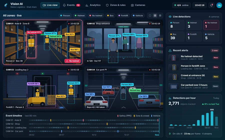Screen dimensions: 225x140
Task: Click the No helmet alert button on CAM 01
Action: click(x=72, y=61)
